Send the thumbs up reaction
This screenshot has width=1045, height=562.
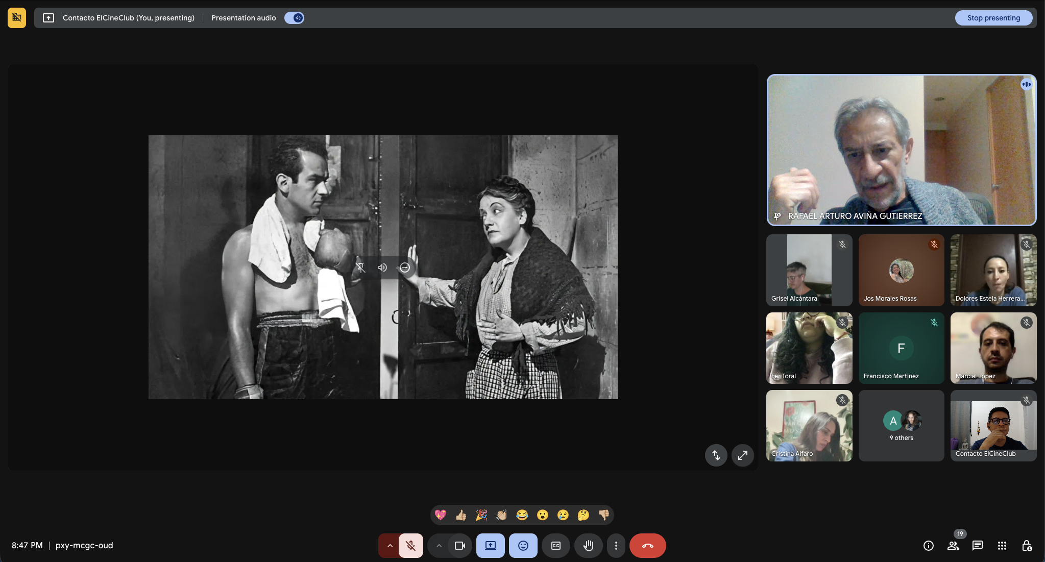(460, 515)
